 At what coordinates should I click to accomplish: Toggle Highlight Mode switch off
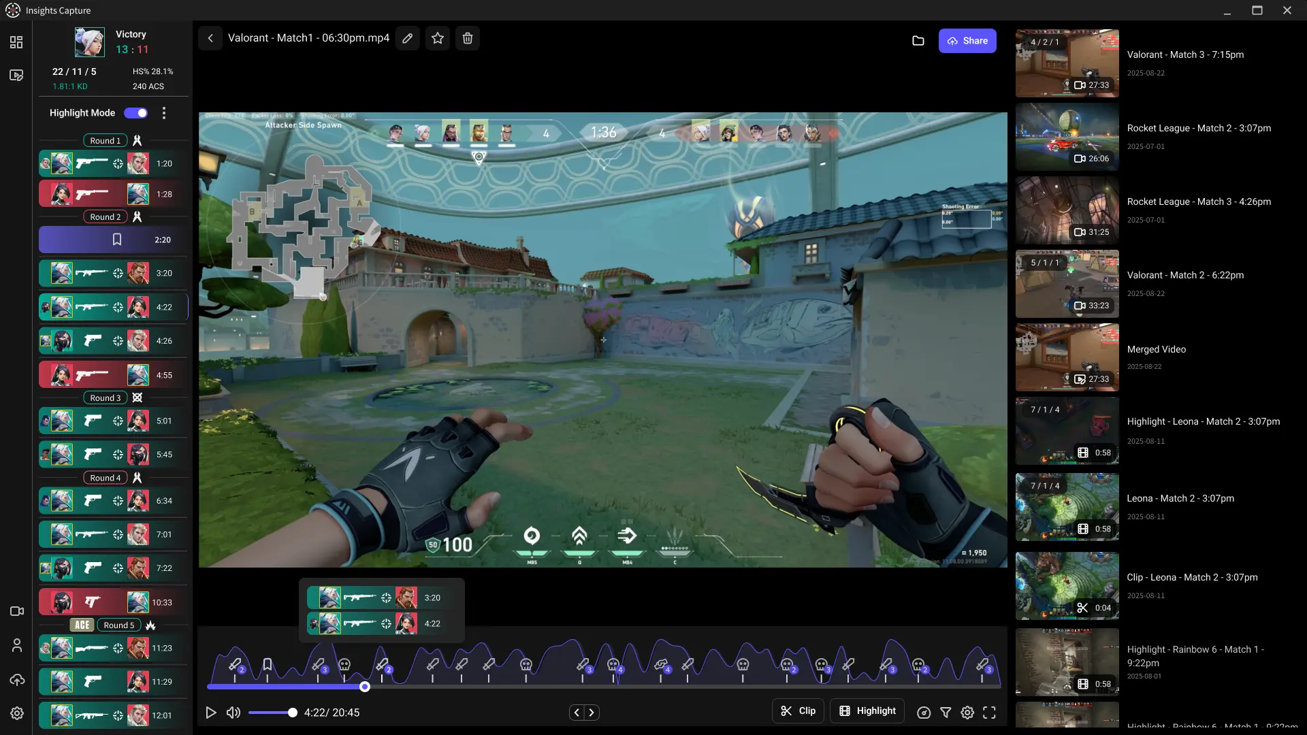point(136,113)
